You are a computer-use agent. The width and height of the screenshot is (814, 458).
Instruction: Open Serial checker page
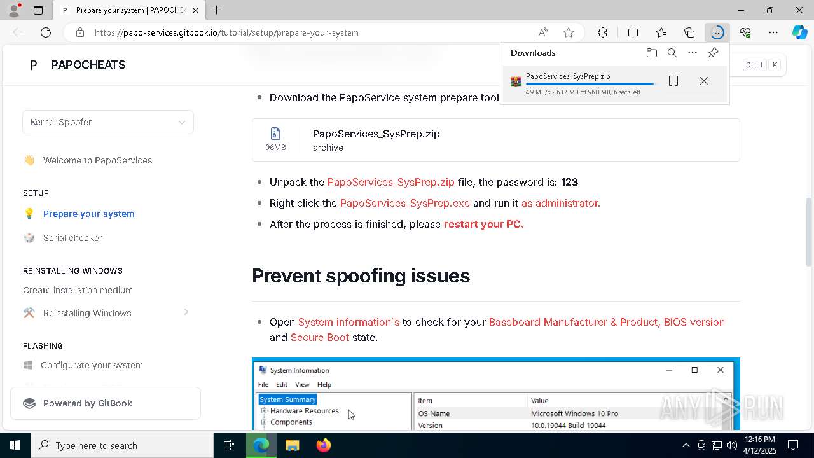click(72, 238)
